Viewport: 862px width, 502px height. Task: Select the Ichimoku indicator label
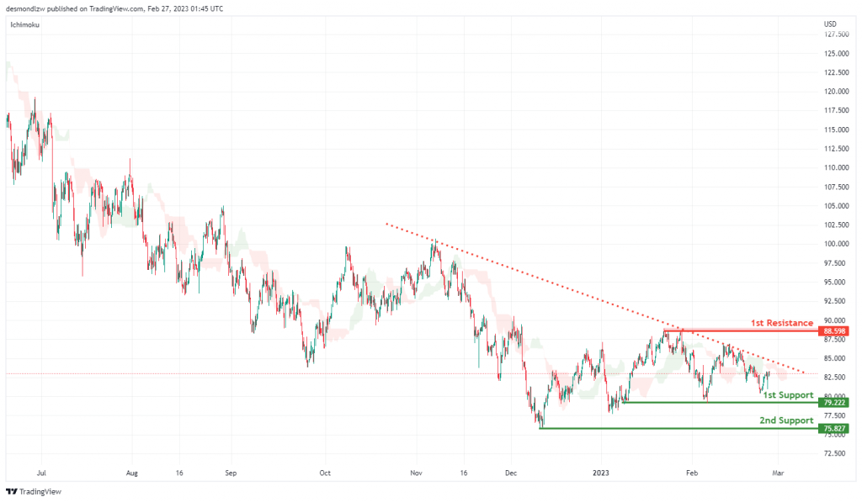(24, 24)
